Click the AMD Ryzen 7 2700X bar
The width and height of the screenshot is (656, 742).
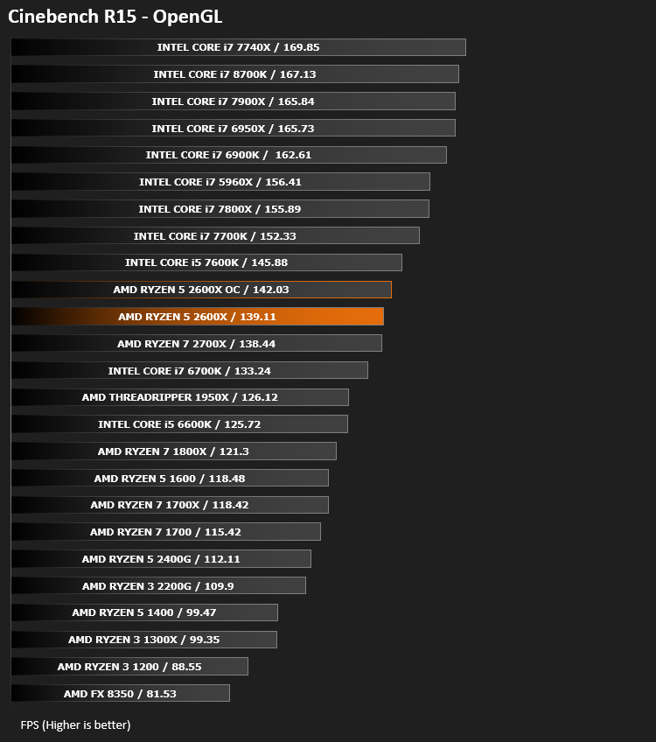click(196, 344)
